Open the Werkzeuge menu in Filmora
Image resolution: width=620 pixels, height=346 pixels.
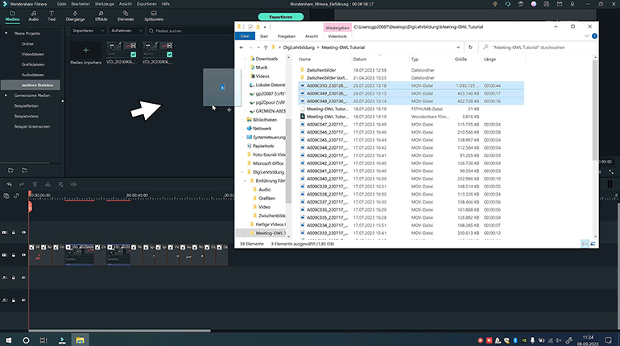click(x=105, y=4)
